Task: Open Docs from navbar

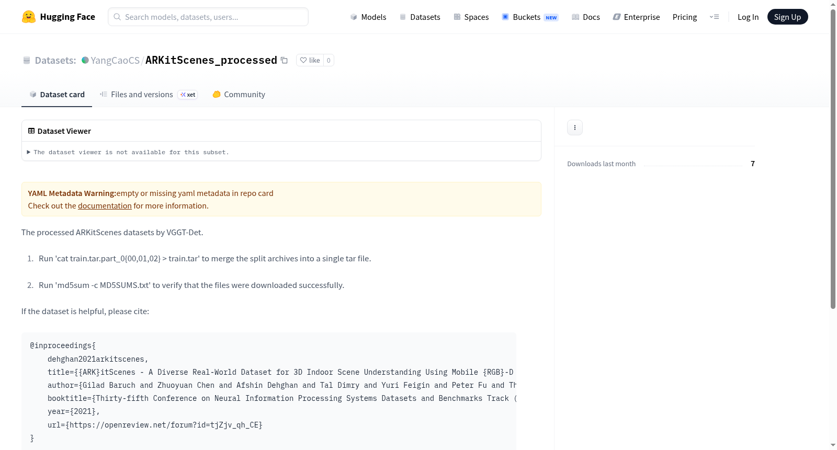Action: (586, 17)
